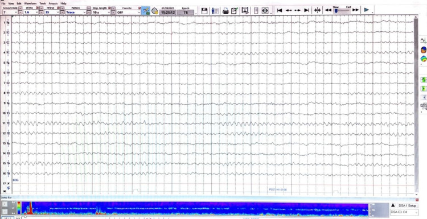Image resolution: width=427 pixels, height=219 pixels.
Task: Click the montage/electrode tool icon highlighted blue
Action: pyautogui.click(x=146, y=11)
